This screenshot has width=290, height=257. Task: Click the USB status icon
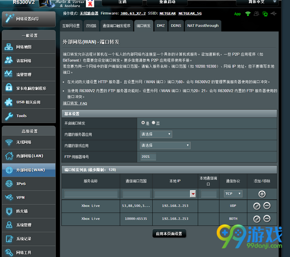point(274,14)
